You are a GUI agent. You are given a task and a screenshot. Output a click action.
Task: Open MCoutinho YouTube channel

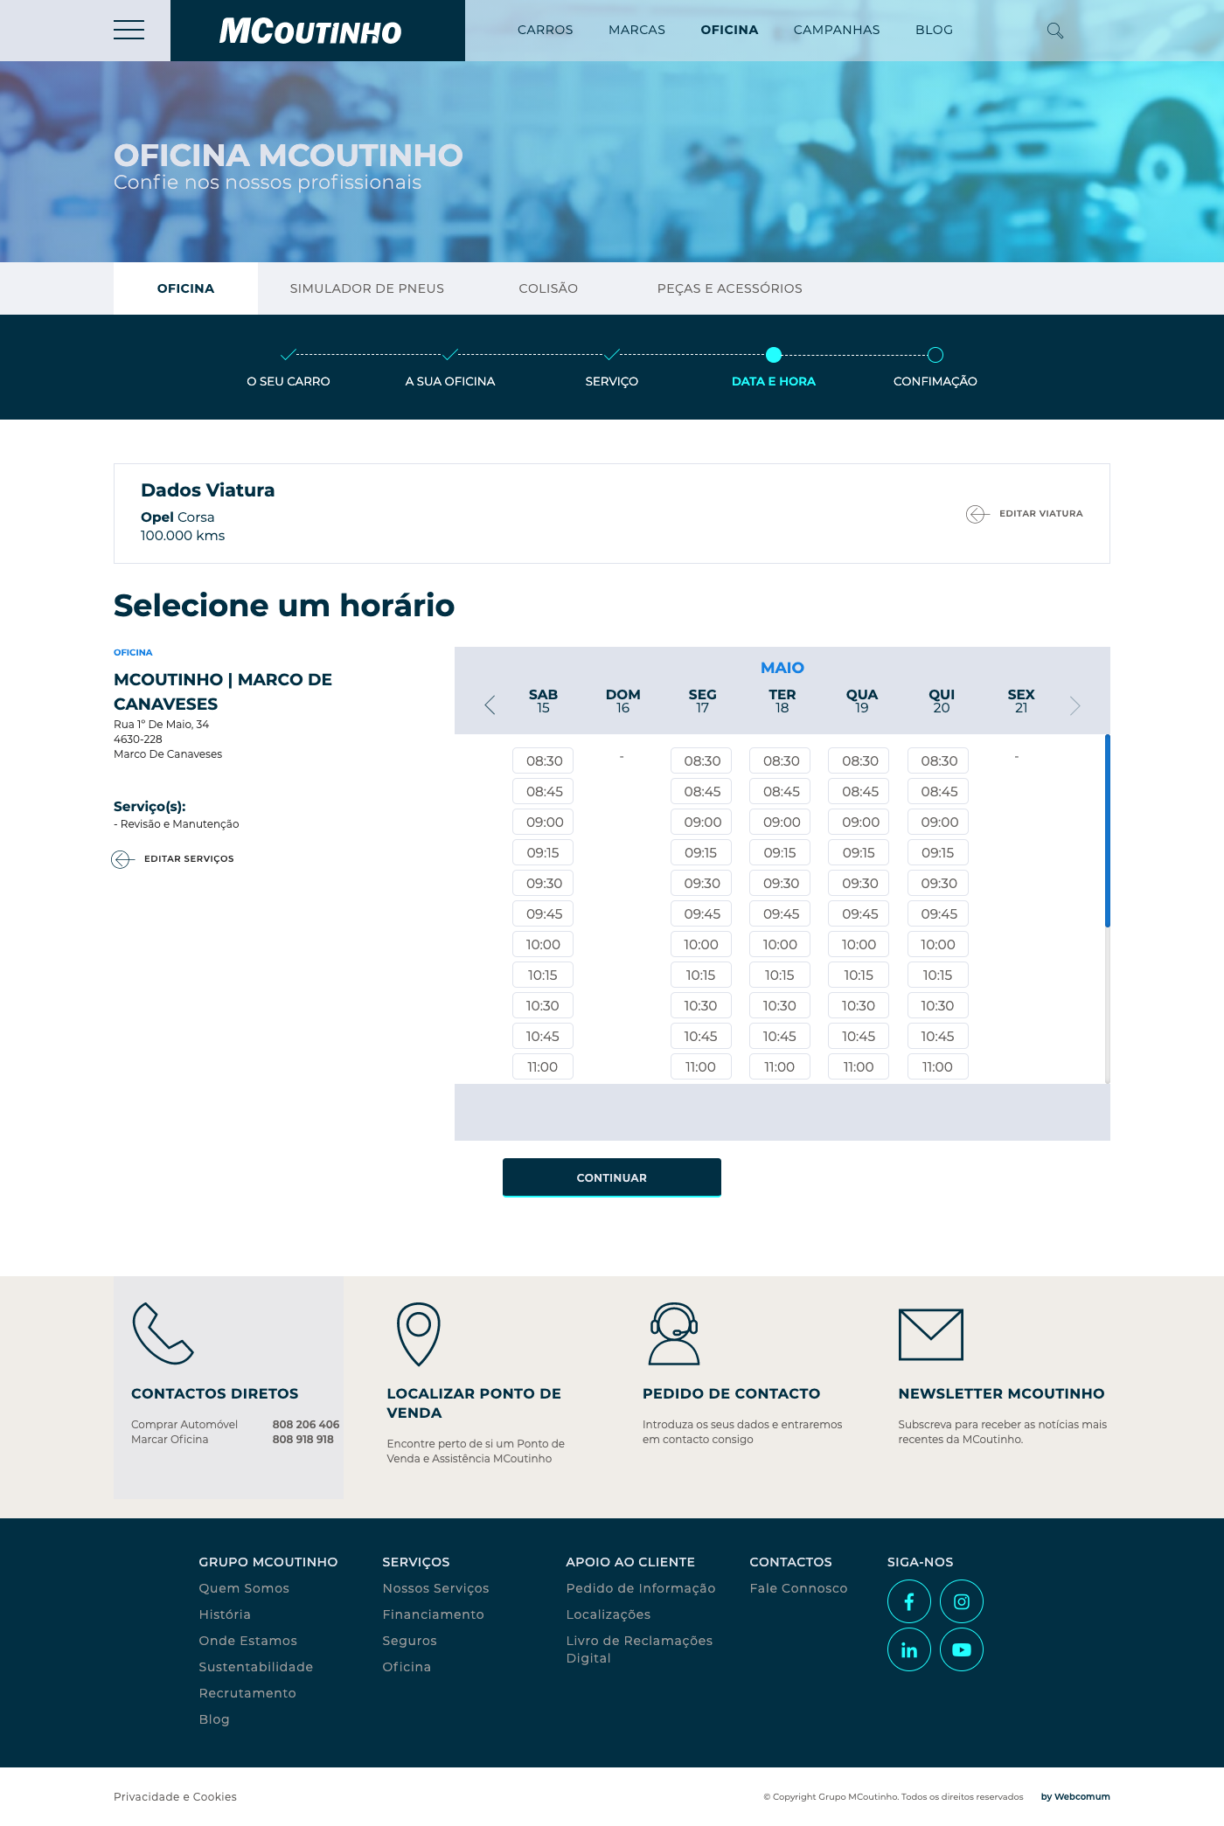pos(961,1649)
